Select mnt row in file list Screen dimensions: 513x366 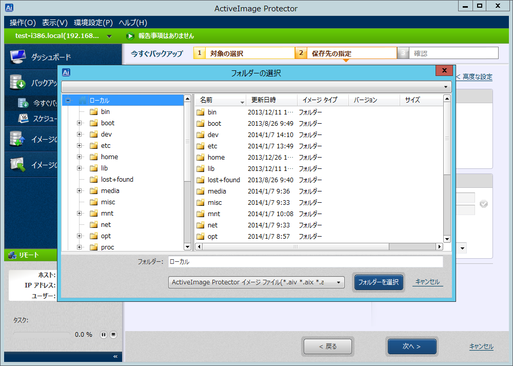click(319, 214)
